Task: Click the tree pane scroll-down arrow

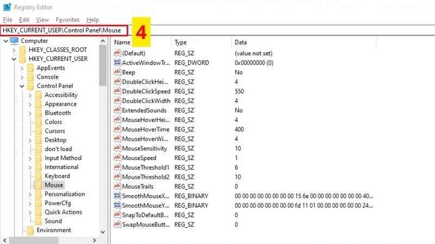Action: click(x=103, y=232)
